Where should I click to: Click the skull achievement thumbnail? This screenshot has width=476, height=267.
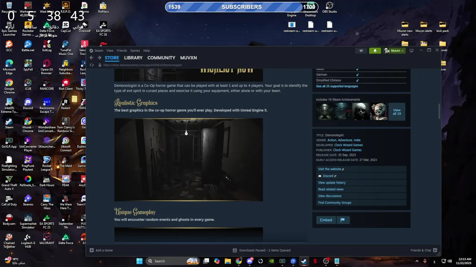[361, 112]
